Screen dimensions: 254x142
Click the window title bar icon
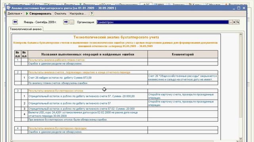pyautogui.click(x=9, y=8)
